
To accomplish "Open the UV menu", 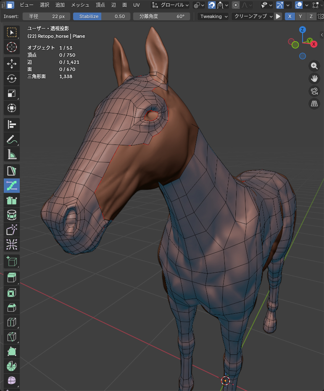I will pos(136,5).
